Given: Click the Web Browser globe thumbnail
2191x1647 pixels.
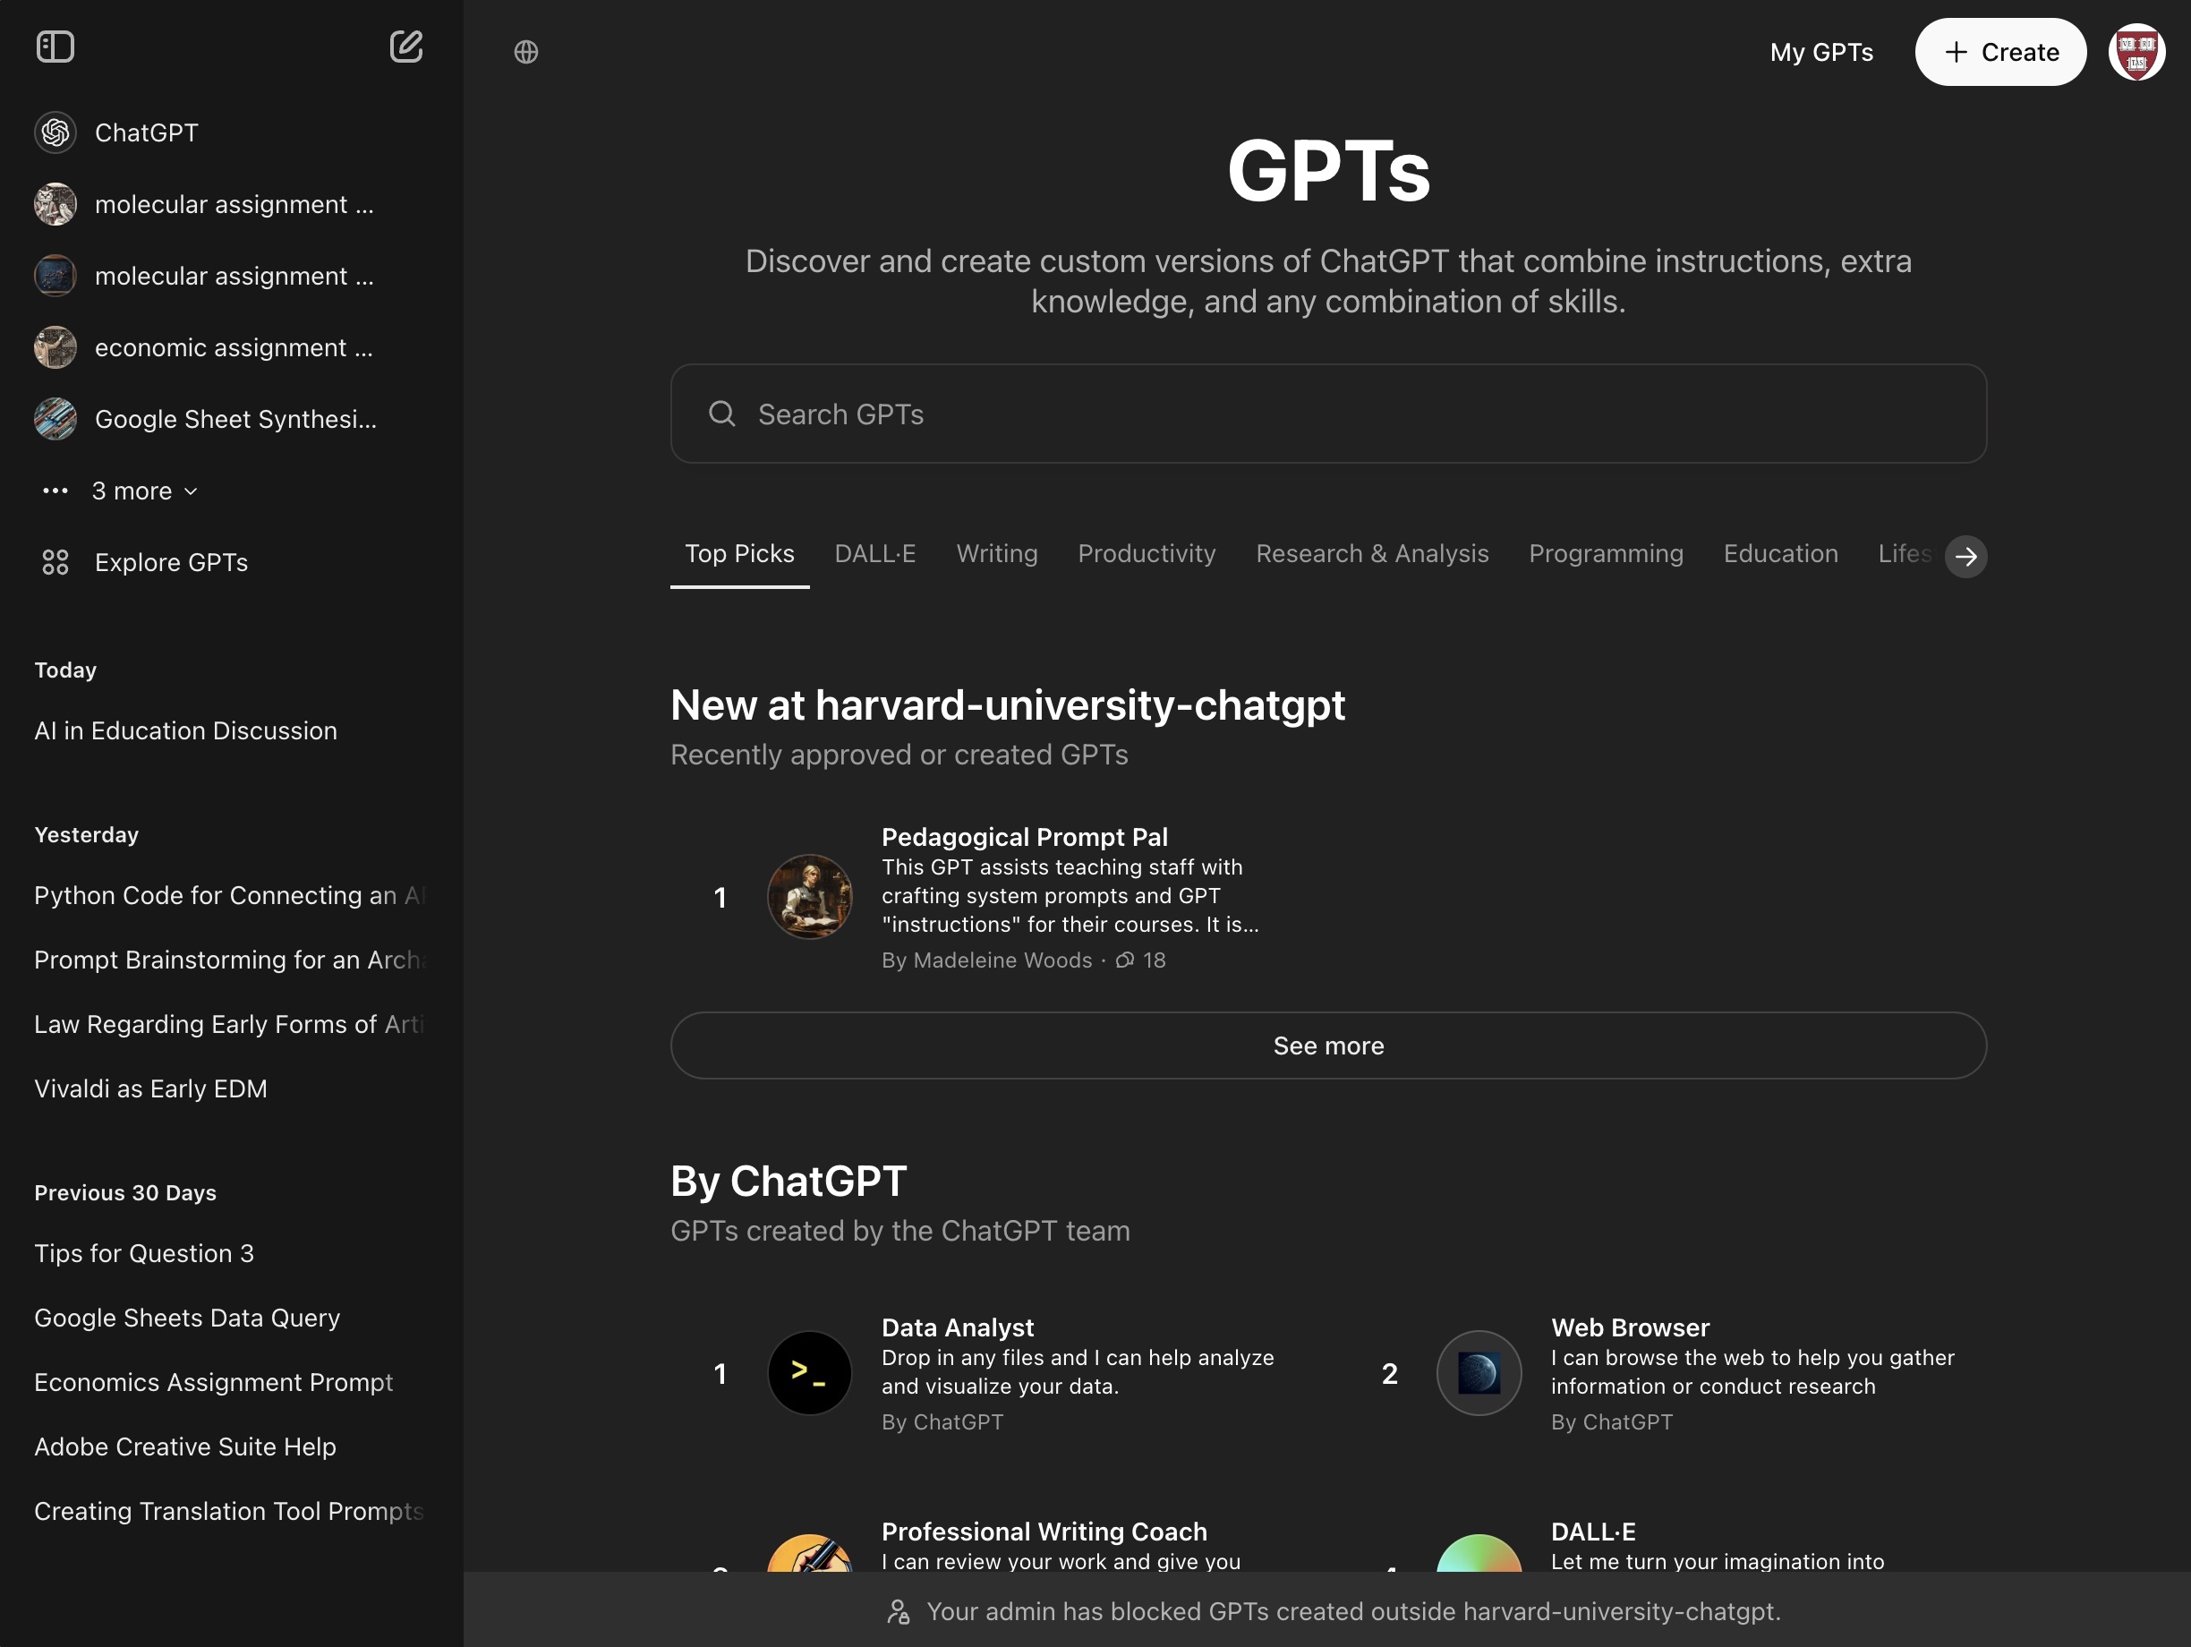Looking at the screenshot, I should pyautogui.click(x=1478, y=1373).
